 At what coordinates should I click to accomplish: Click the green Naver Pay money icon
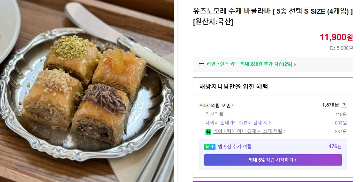(x=208, y=132)
